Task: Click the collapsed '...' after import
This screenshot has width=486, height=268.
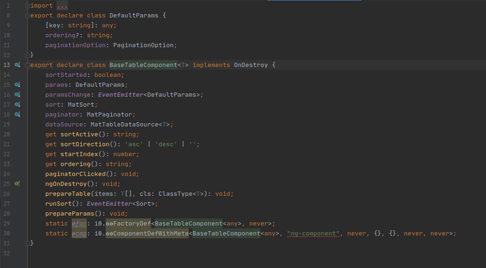Action: pos(62,6)
